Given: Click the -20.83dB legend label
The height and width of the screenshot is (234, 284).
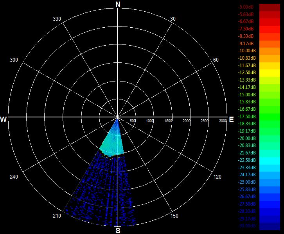Looking at the screenshot, I should click(247, 145).
